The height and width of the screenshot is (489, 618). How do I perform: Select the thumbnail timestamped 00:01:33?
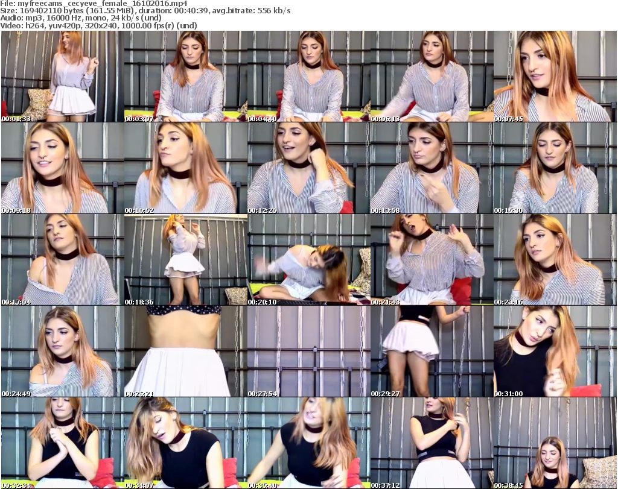pos(63,77)
